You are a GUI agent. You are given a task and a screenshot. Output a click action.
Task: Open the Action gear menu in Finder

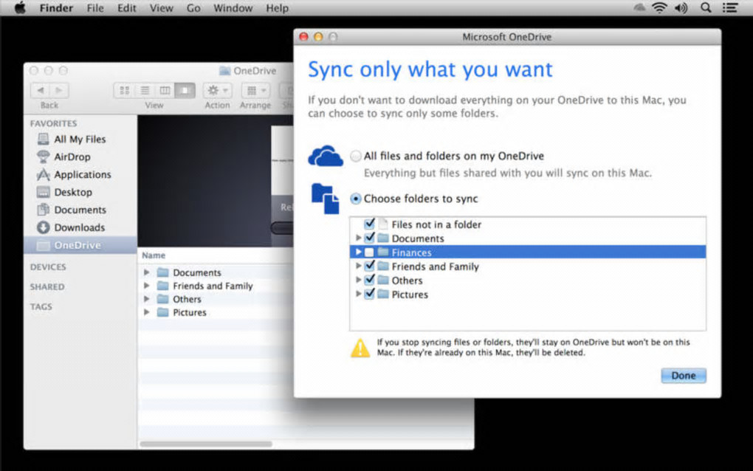(218, 90)
